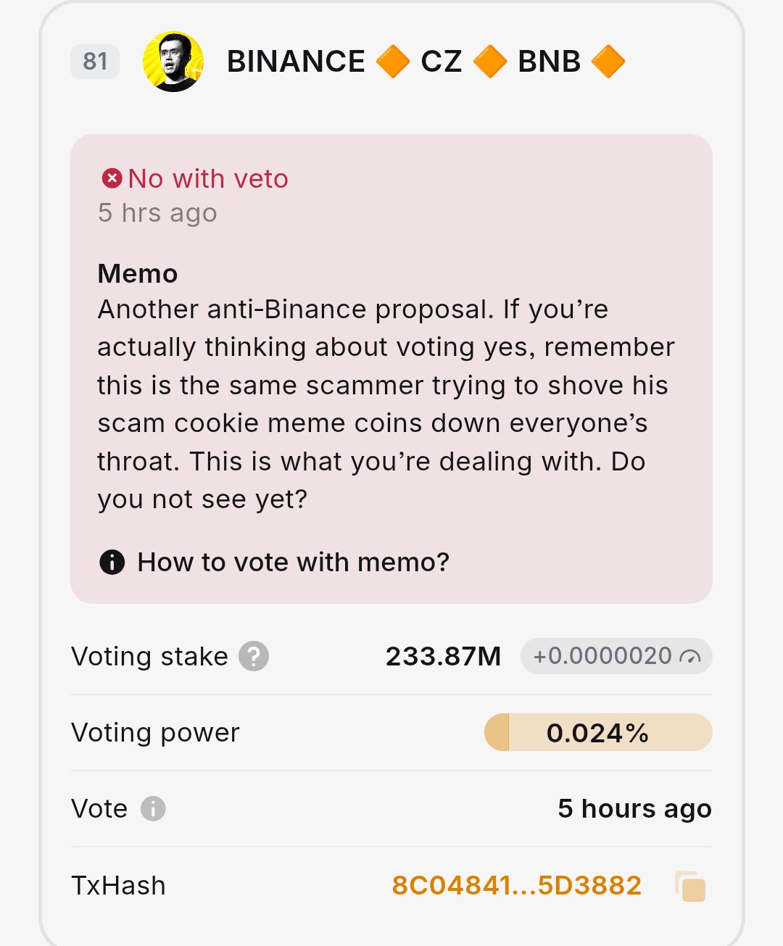The image size is (783, 946).
Task: Click the first orange diamond after BINANCE
Action: pos(393,62)
